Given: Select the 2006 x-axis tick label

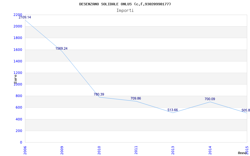Looking at the screenshot, I should pyautogui.click(x=25, y=150).
